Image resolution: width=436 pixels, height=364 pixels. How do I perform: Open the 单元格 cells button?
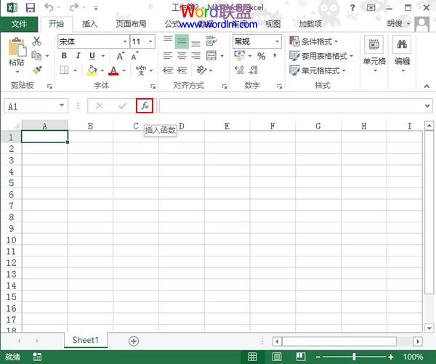[x=374, y=53]
